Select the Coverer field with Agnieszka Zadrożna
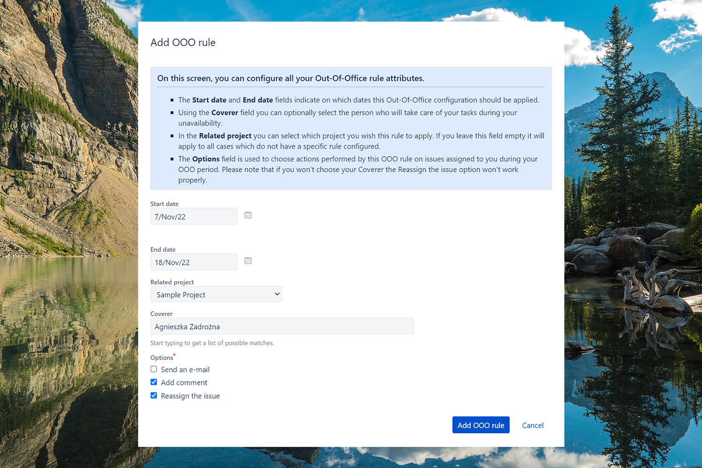This screenshot has width=702, height=468. (x=282, y=326)
